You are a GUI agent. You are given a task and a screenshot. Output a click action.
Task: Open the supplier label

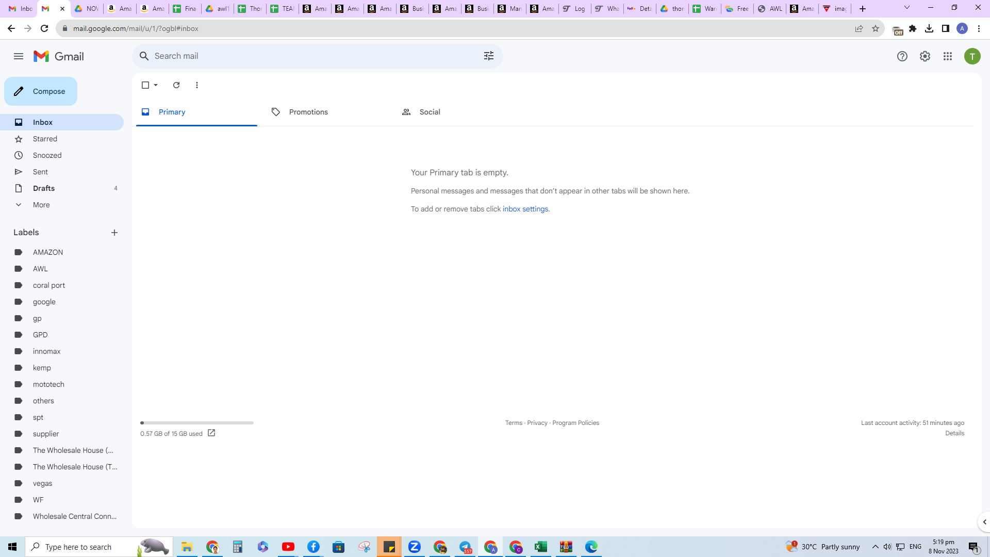click(x=62, y=434)
